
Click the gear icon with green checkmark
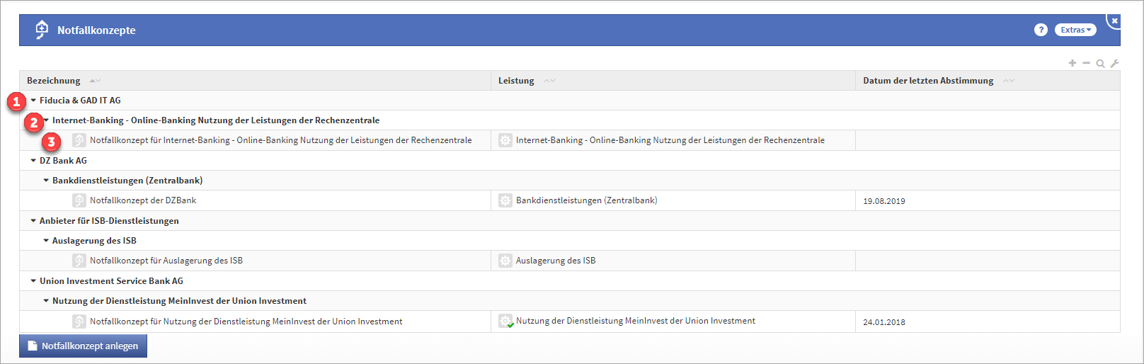point(505,322)
